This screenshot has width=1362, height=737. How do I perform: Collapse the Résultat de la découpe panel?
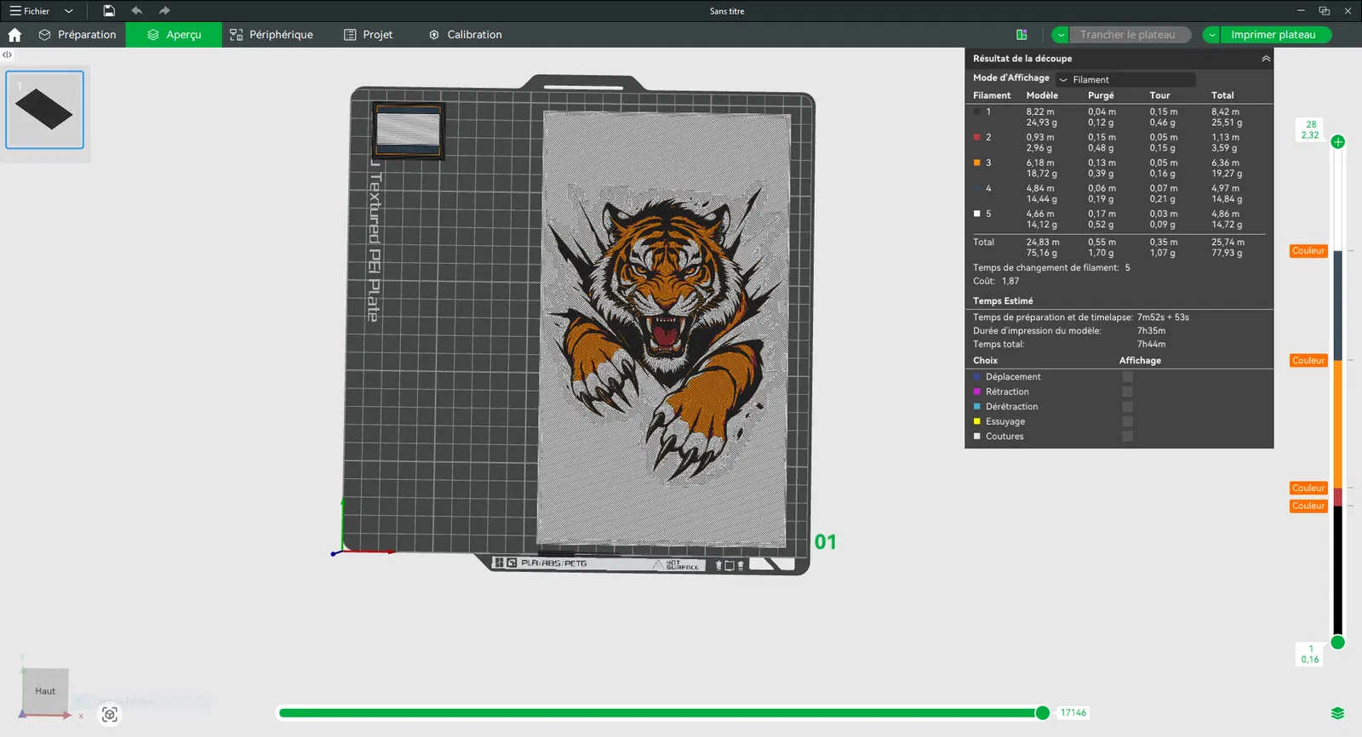(x=1265, y=59)
